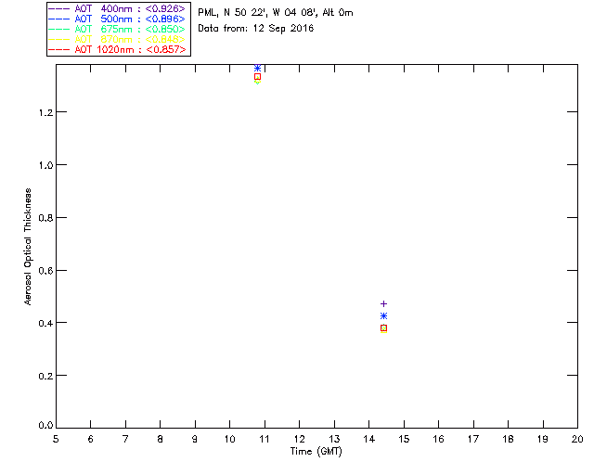Click the y-axis tick label 0.0
Screen dimensions: 594x475
click(45, 426)
